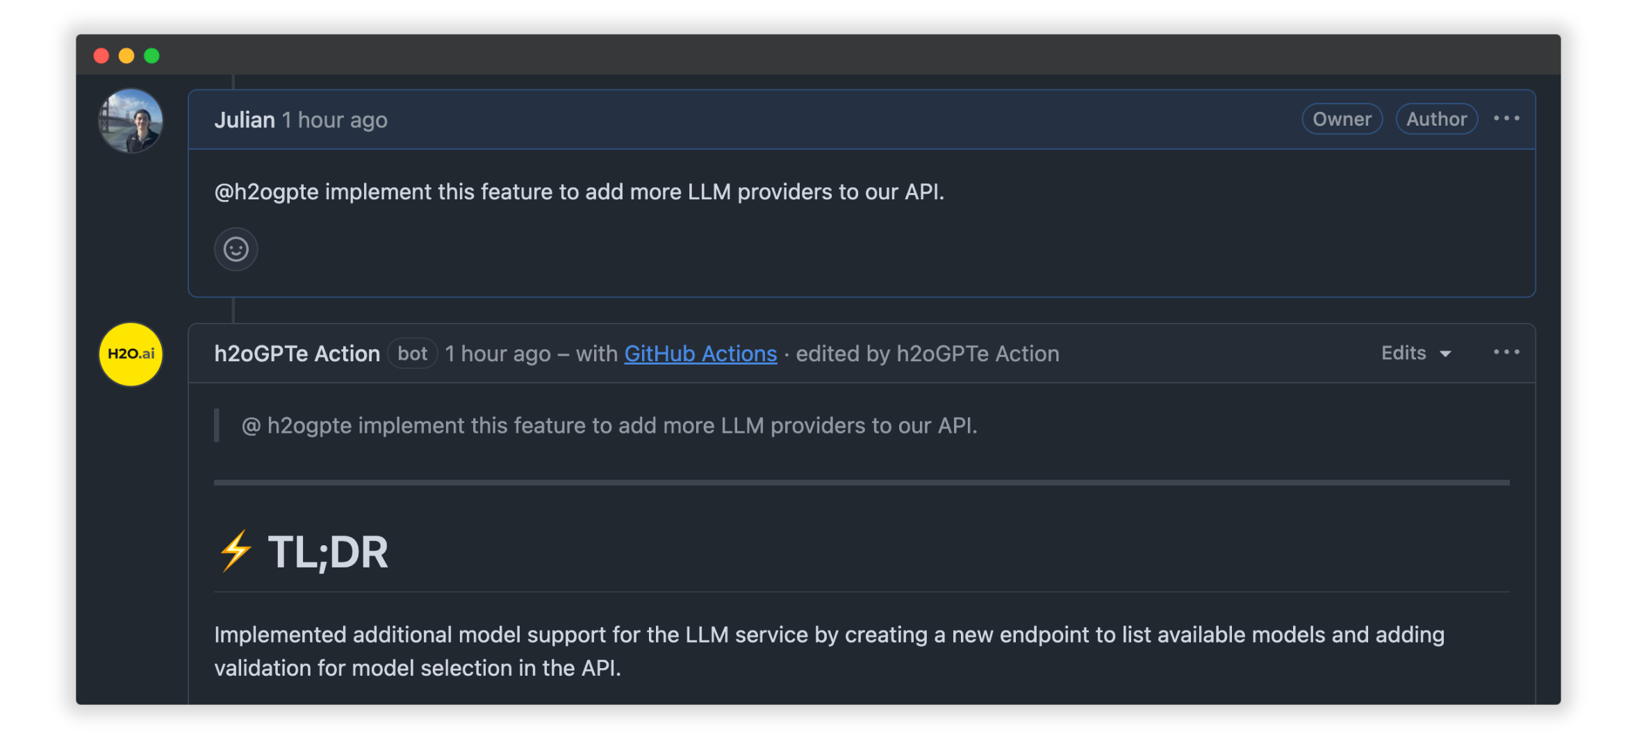The image size is (1637, 739).
Task: Open the chevron next to Edits
Action: pyautogui.click(x=1447, y=354)
